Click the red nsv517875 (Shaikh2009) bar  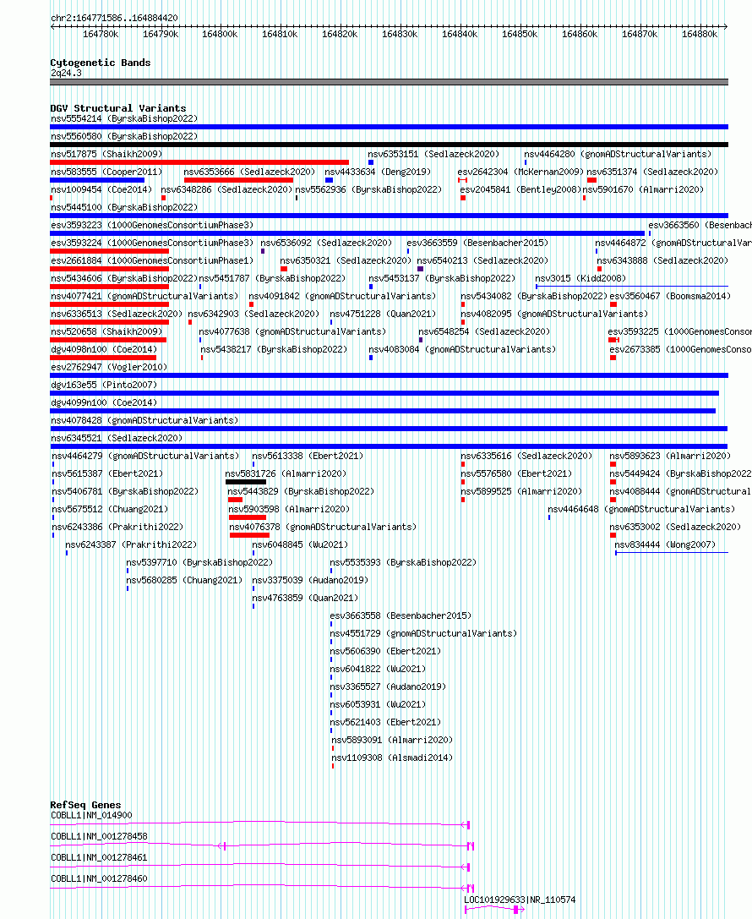pyautogui.click(x=199, y=162)
